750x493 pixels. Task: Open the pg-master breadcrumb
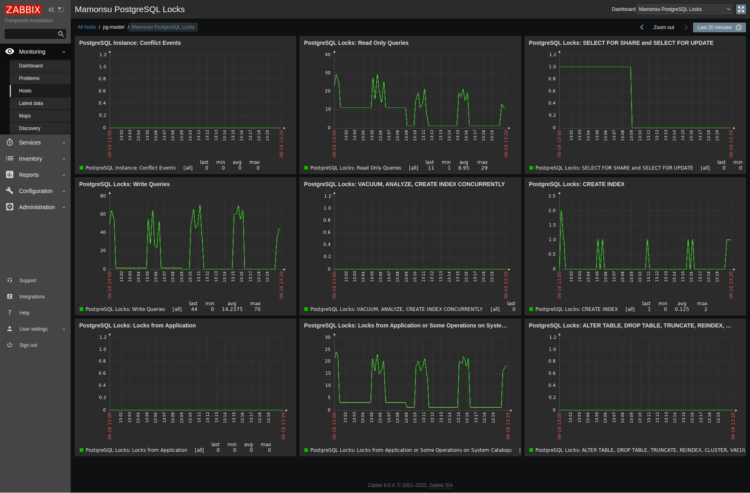[x=114, y=27]
